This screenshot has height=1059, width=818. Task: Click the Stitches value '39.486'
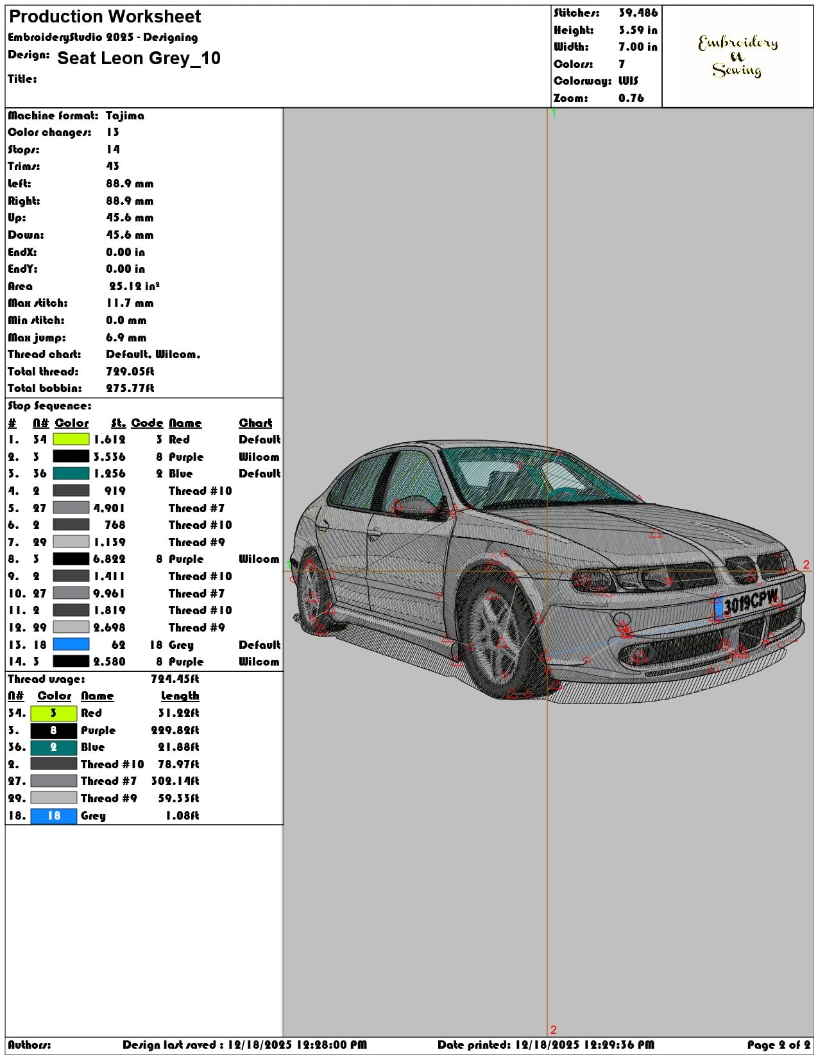638,13
